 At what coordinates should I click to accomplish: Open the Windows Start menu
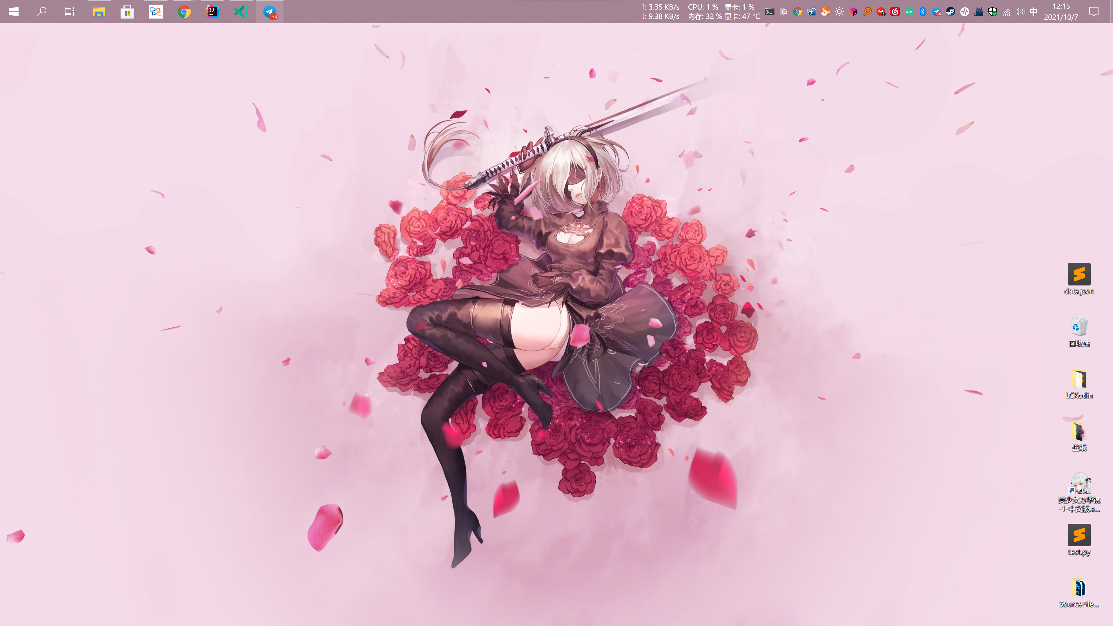click(14, 12)
